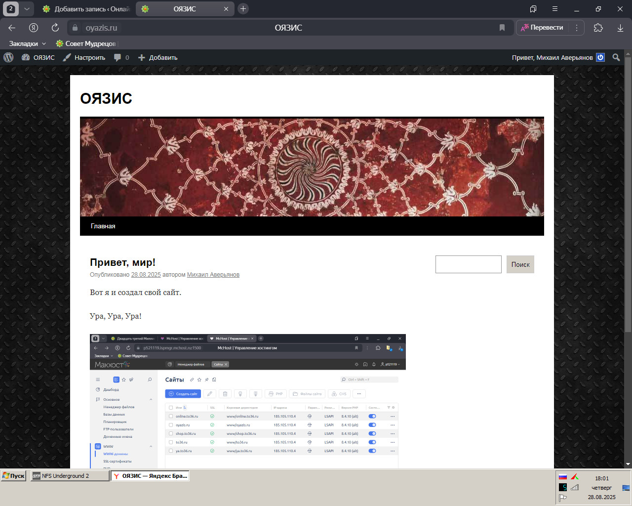Open the translate options three-dot menu

tap(576, 28)
